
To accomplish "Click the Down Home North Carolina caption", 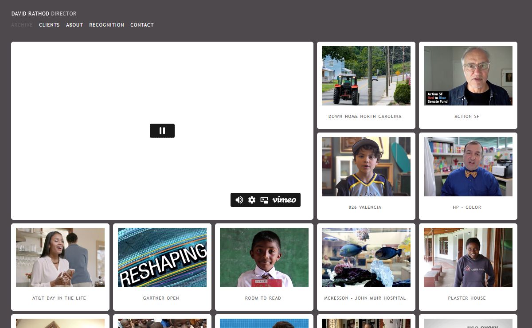I will pos(365,117).
